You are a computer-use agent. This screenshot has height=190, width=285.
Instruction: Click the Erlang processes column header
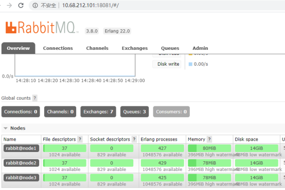point(159,139)
